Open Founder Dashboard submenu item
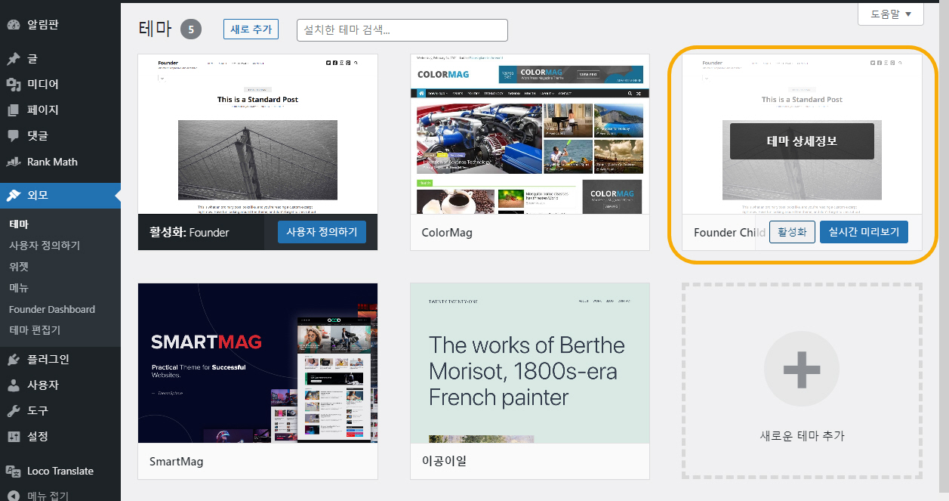The image size is (949, 501). coord(52,309)
